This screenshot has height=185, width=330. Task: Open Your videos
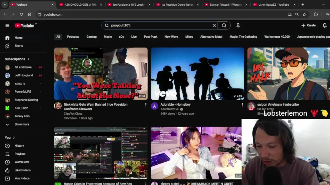point(22,178)
